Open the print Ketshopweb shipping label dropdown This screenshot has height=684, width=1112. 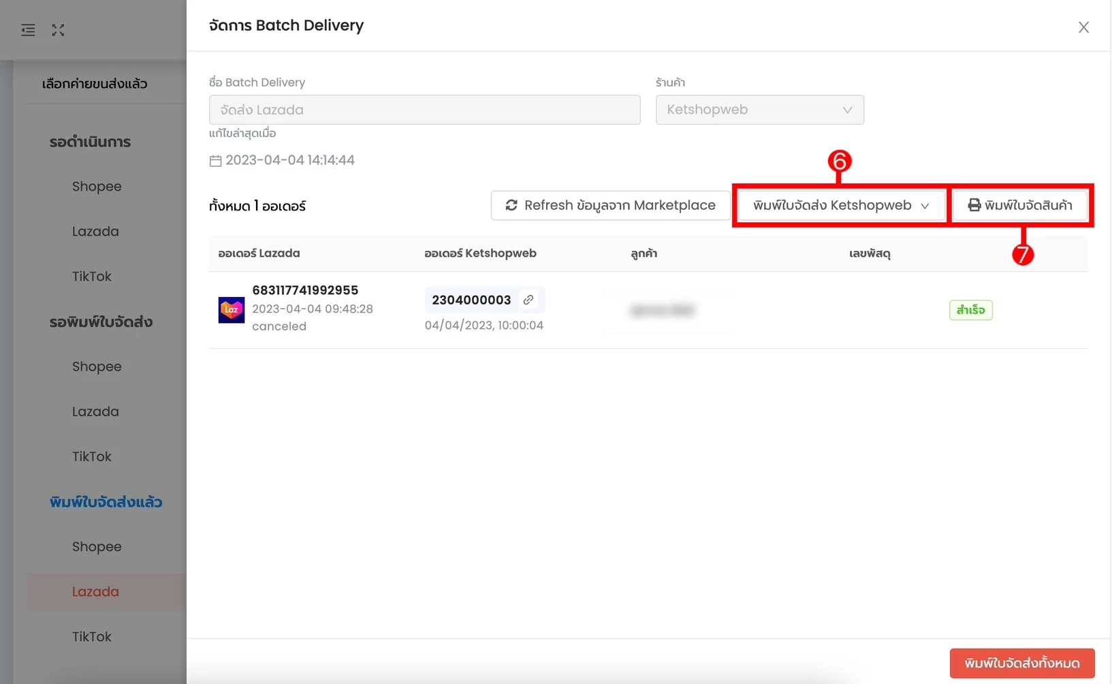point(841,206)
